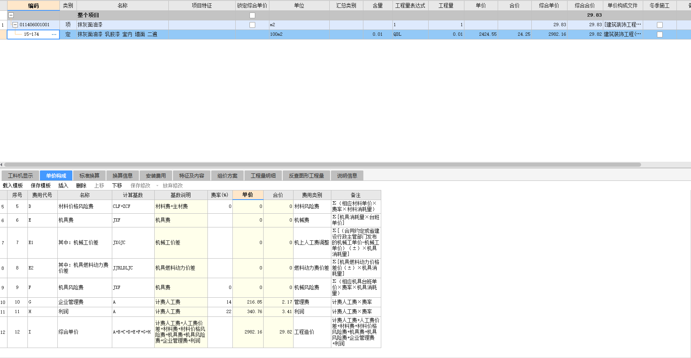This screenshot has width=691, height=358.
Task: Click the 下移 button
Action: click(x=117, y=185)
